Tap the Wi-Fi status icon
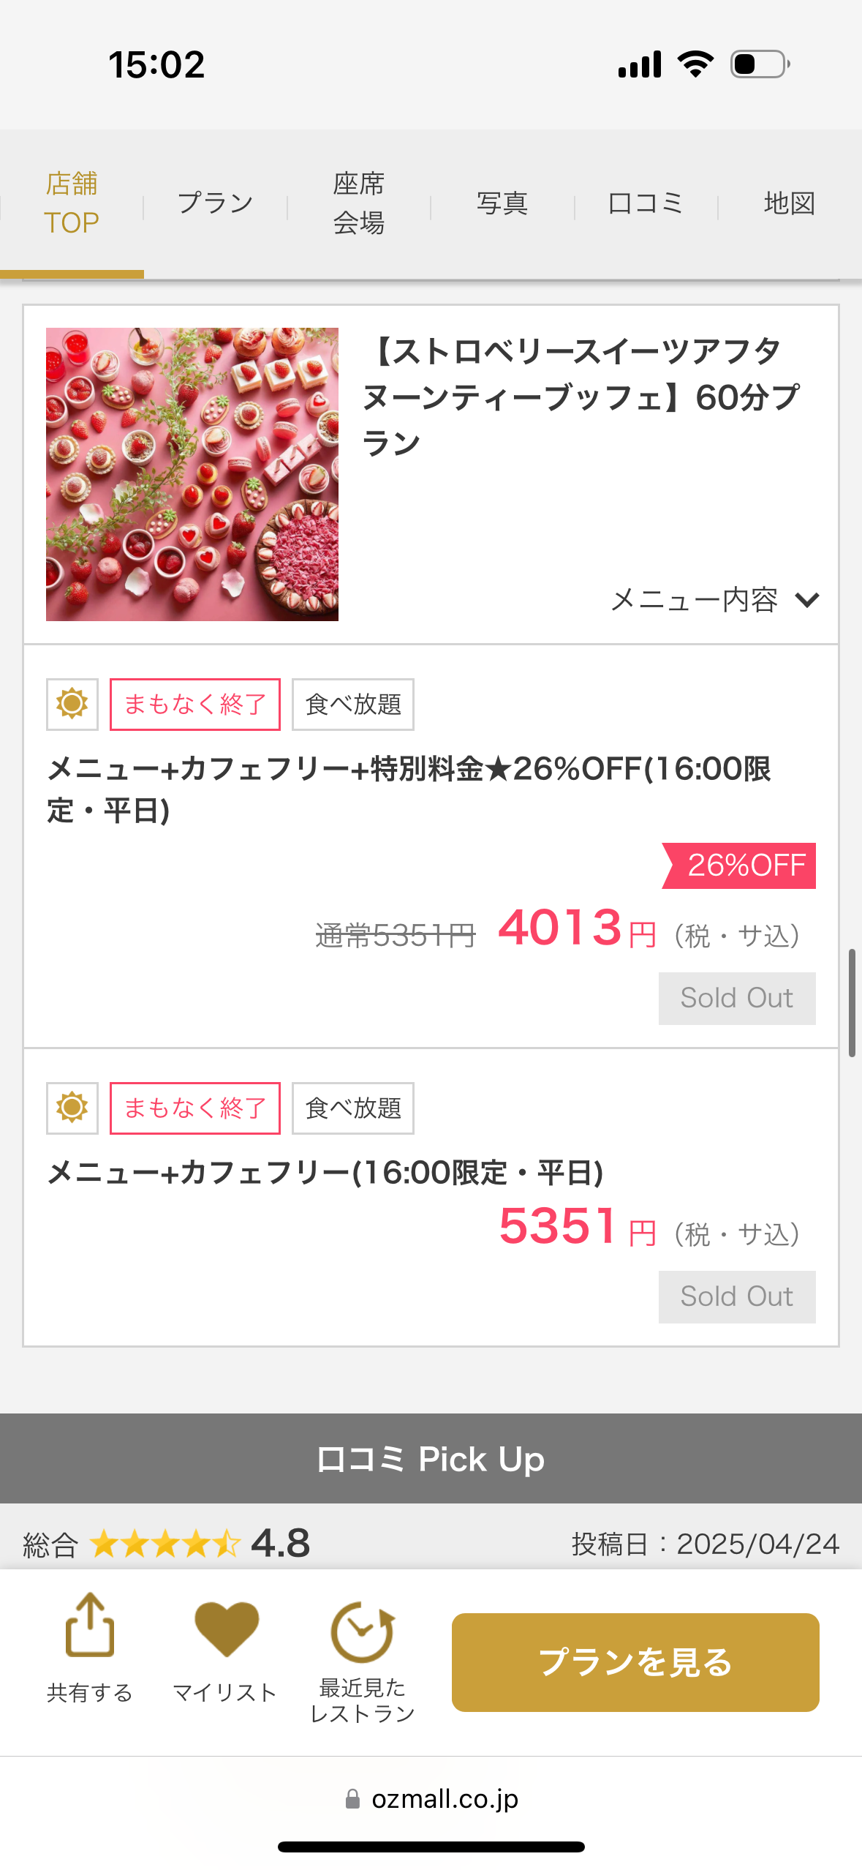The image size is (862, 1870). tap(695, 64)
